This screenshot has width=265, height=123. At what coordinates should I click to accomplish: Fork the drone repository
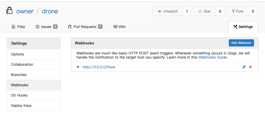[x=238, y=11]
